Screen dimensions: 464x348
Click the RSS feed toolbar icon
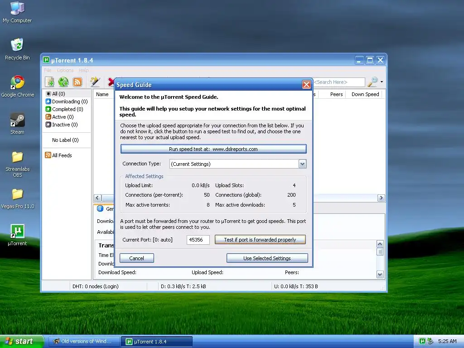click(x=77, y=82)
